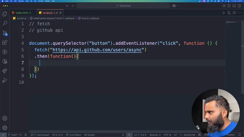Click the "// fetch" comment on line 1
This screenshot has width=244, height=137.
pos(39,24)
